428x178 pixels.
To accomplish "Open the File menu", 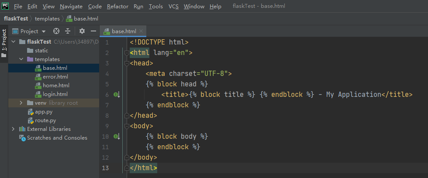I will coord(18,6).
